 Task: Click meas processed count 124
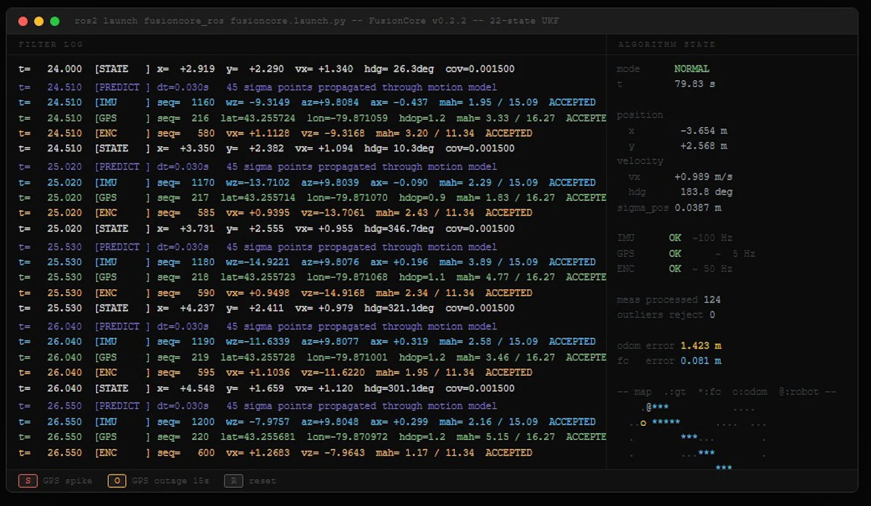712,300
